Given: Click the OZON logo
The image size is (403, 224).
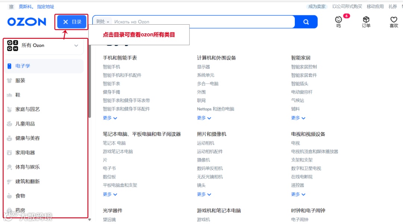Looking at the screenshot, I should (27, 22).
